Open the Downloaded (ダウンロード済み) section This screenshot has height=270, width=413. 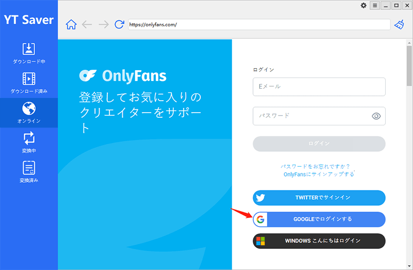coord(29,83)
